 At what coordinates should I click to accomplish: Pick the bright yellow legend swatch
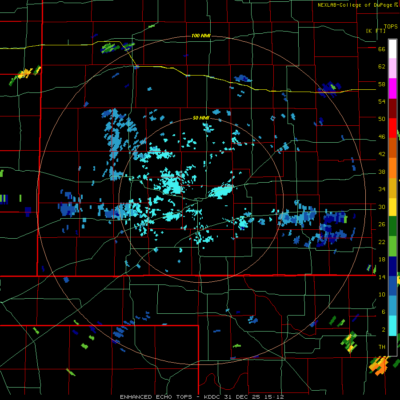tap(392, 207)
